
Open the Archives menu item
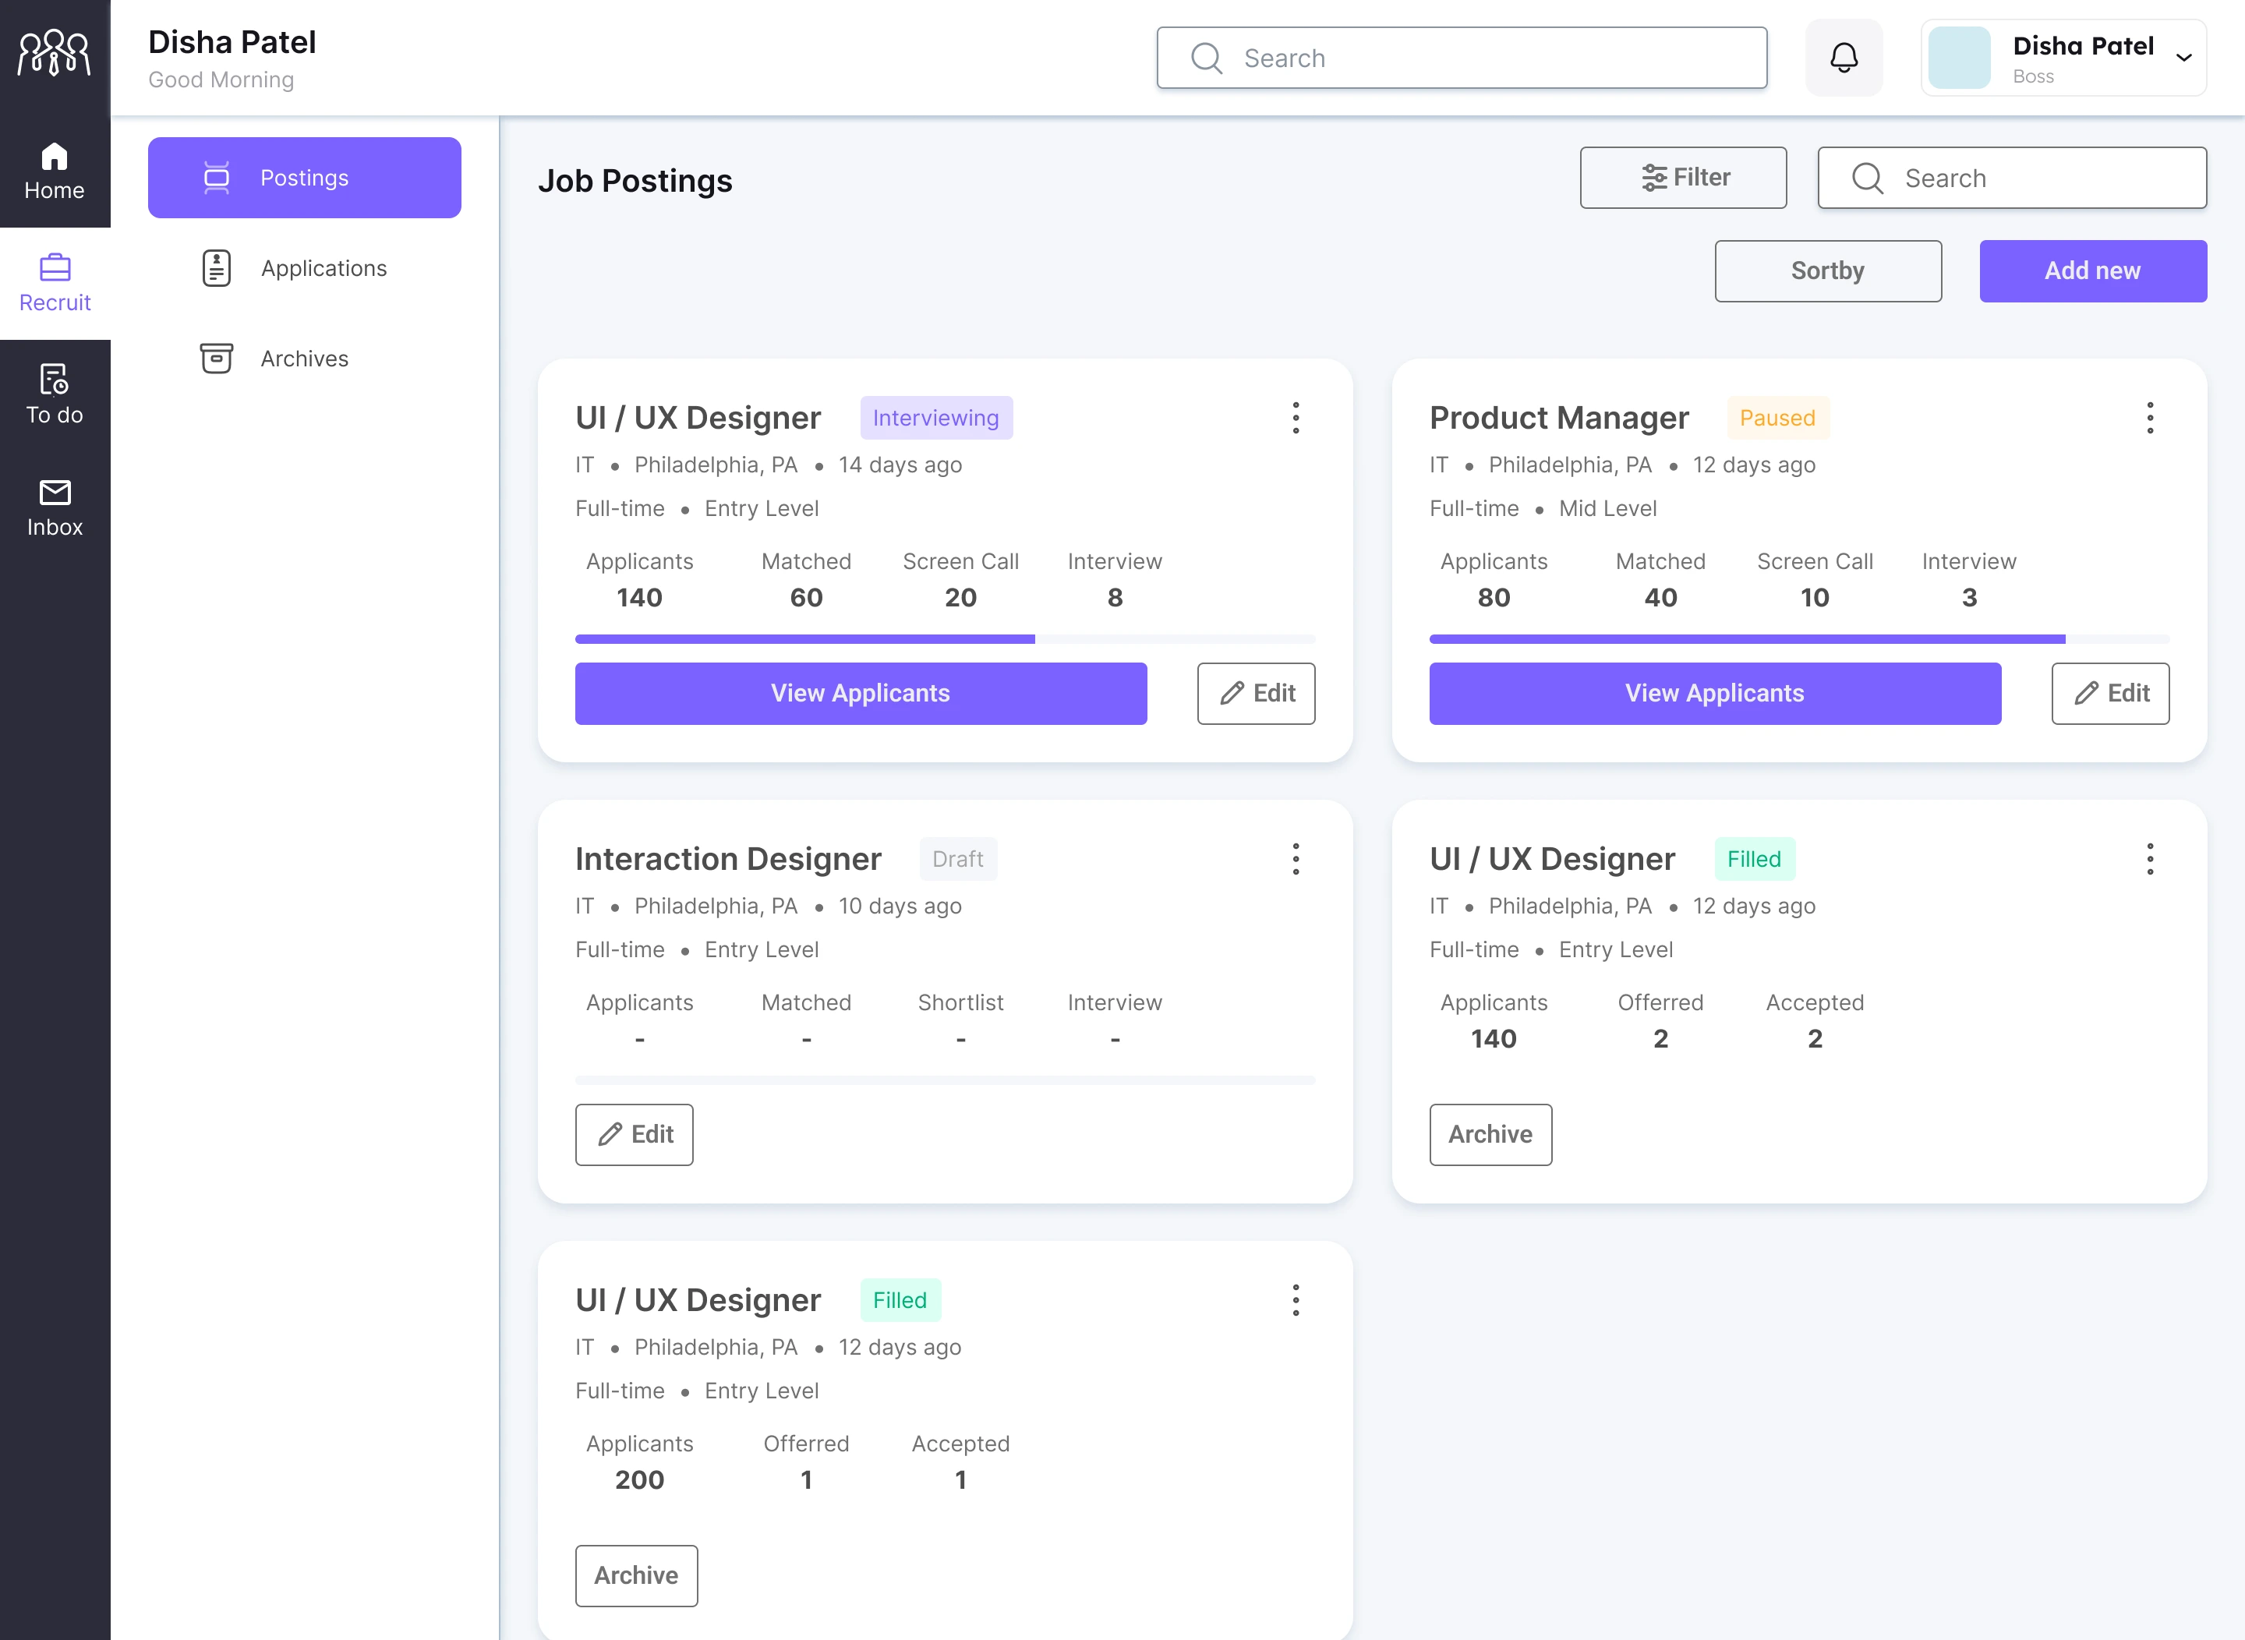point(304,359)
